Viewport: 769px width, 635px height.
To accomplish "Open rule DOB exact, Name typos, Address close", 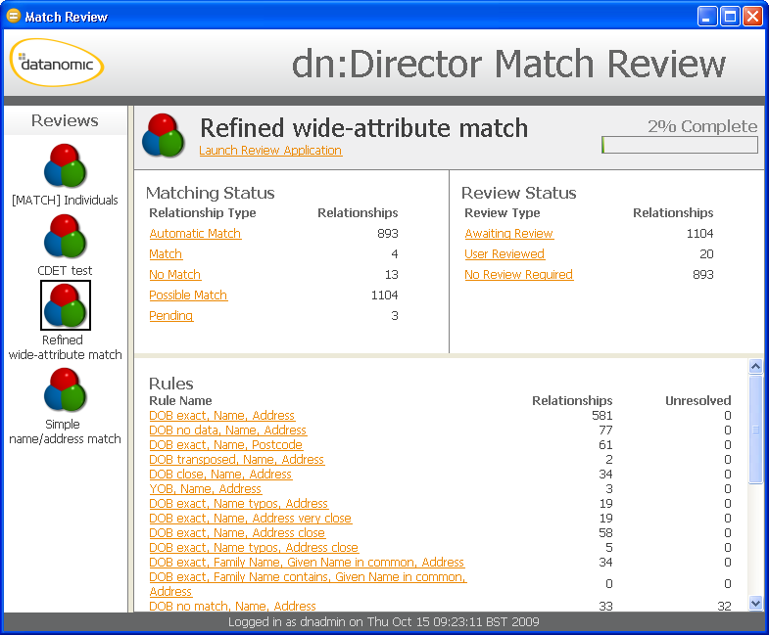I will point(254,548).
